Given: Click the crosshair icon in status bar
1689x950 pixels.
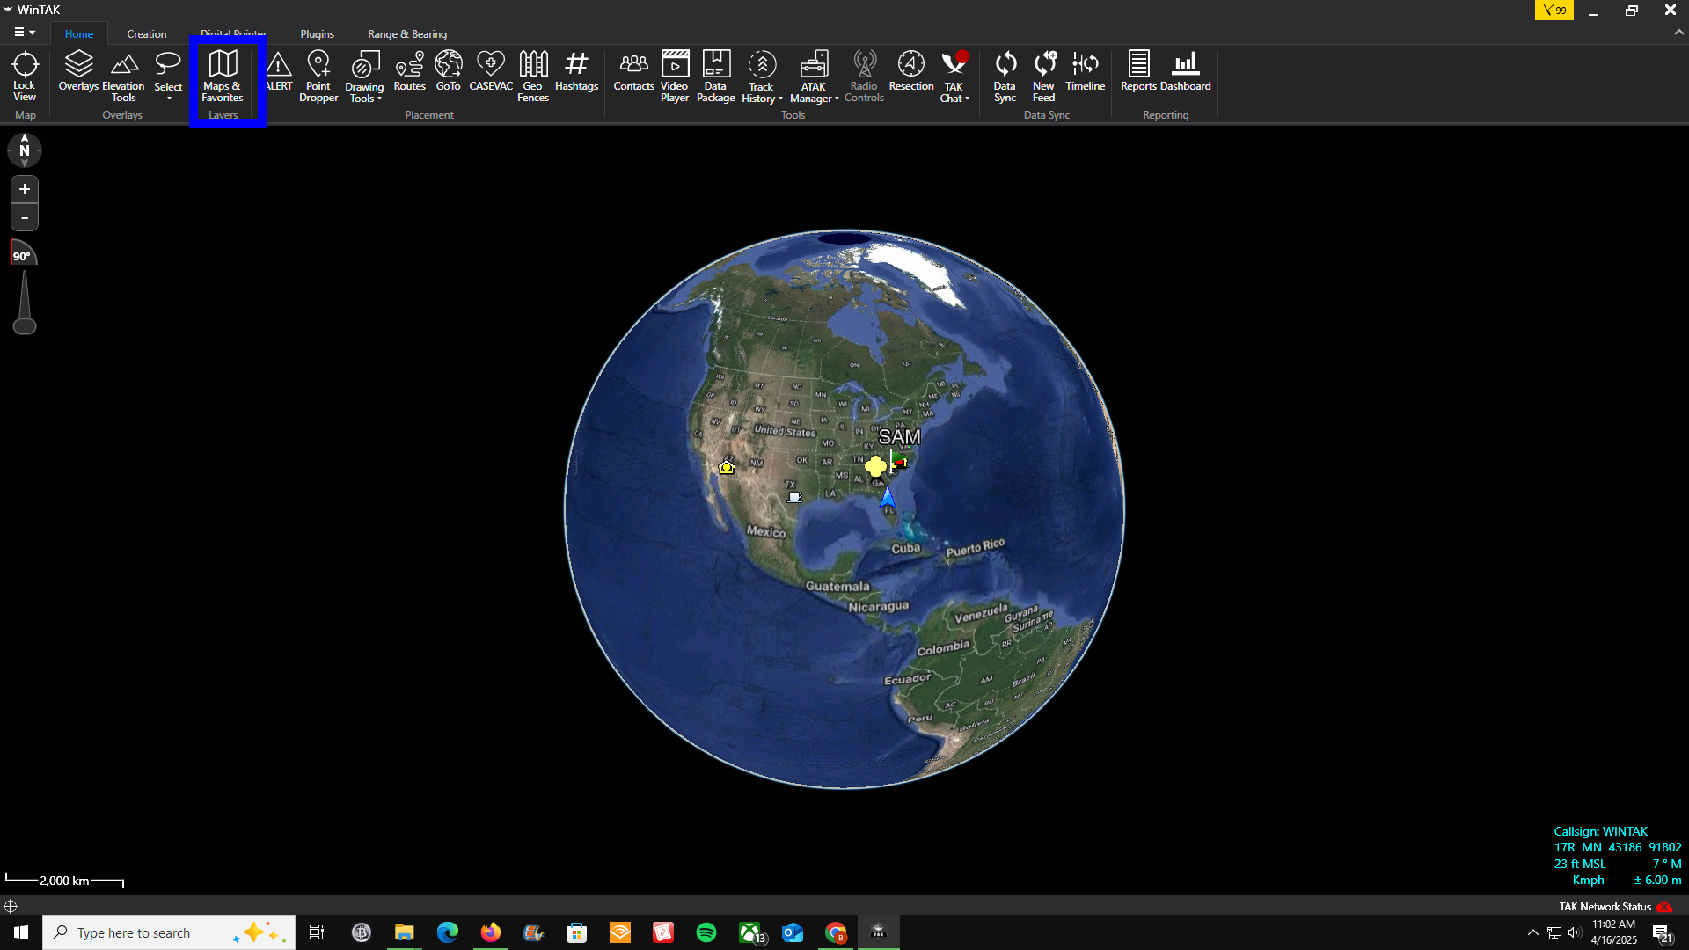Looking at the screenshot, I should (x=11, y=906).
